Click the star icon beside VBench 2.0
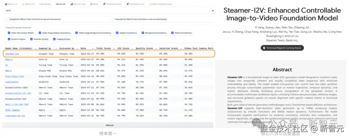The height and width of the screenshot is (138, 349). 23,4
